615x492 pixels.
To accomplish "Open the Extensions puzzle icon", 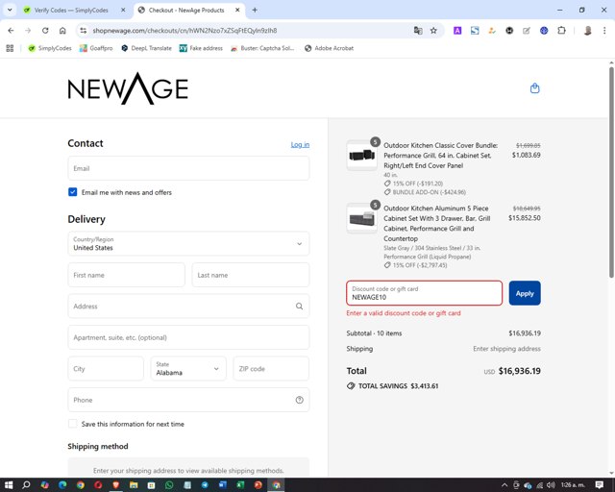I will pyautogui.click(x=561, y=31).
